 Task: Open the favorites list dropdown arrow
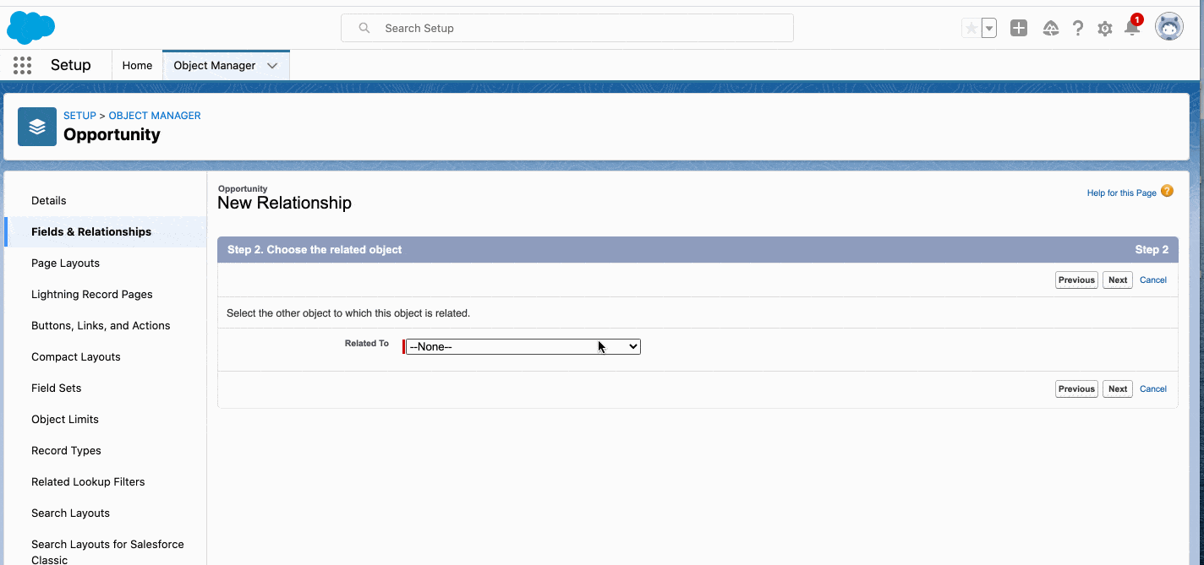tap(988, 28)
